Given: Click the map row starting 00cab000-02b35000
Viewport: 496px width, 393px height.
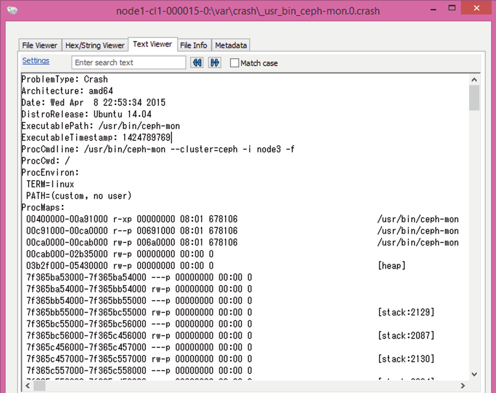Looking at the screenshot, I should pos(120,254).
